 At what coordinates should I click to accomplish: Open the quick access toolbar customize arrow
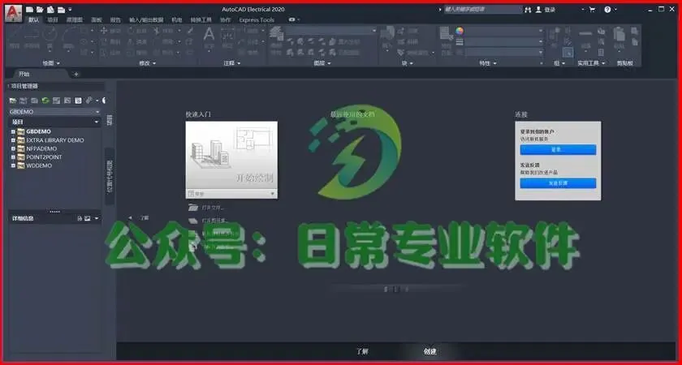70,10
